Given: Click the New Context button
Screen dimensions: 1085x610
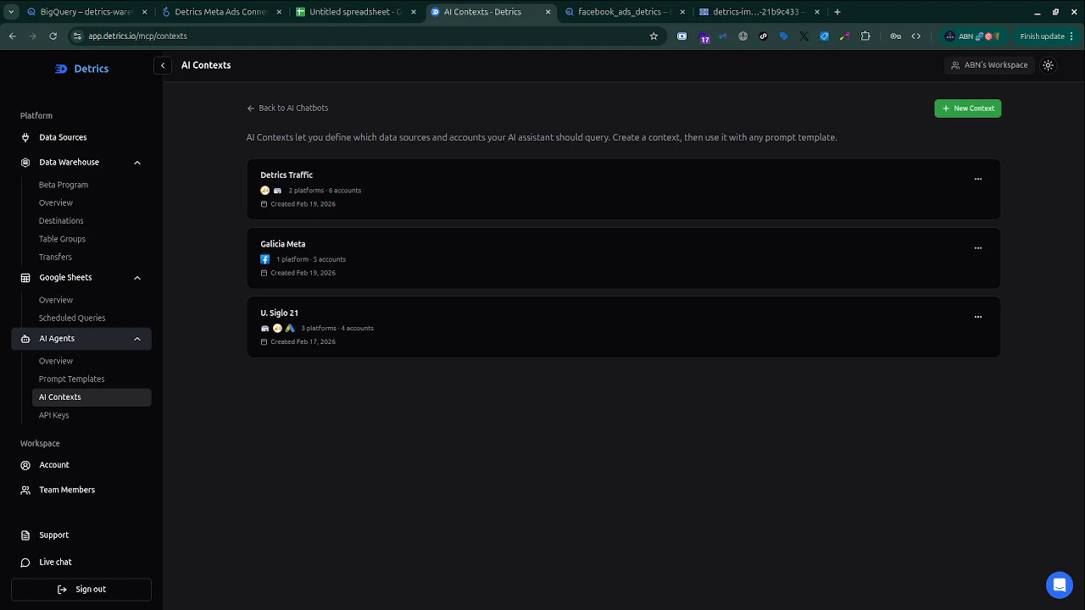Looking at the screenshot, I should click(968, 108).
